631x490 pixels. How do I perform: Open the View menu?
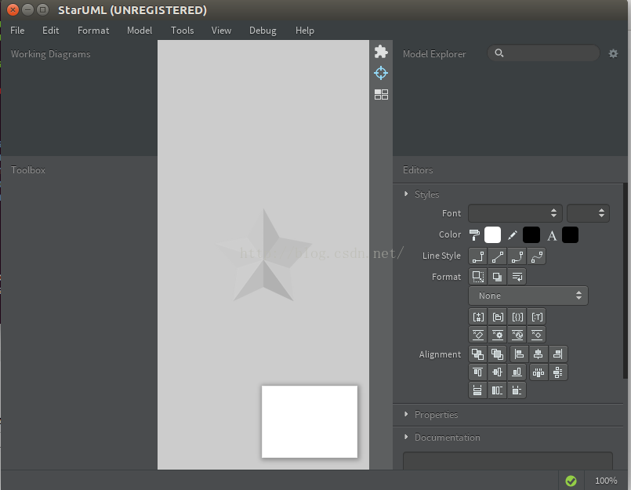221,31
